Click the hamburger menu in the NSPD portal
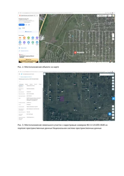Viewport: 124px width, 176px height. pos(19,74)
